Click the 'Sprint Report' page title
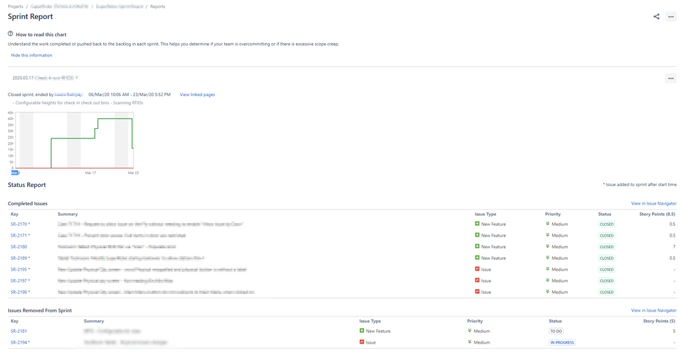Image resolution: width=681 pixels, height=356 pixels. coord(31,16)
